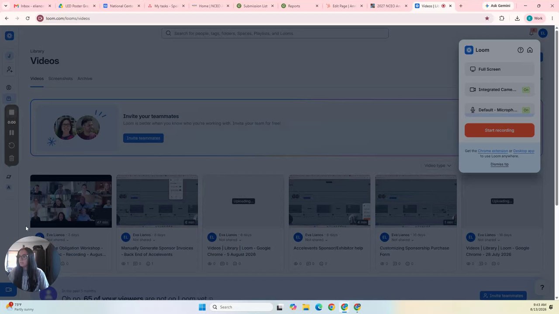The image size is (559, 314).
Task: Switch to the Reports browser tab
Action: [300, 6]
